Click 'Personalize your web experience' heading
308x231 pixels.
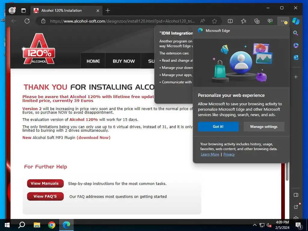point(231,95)
